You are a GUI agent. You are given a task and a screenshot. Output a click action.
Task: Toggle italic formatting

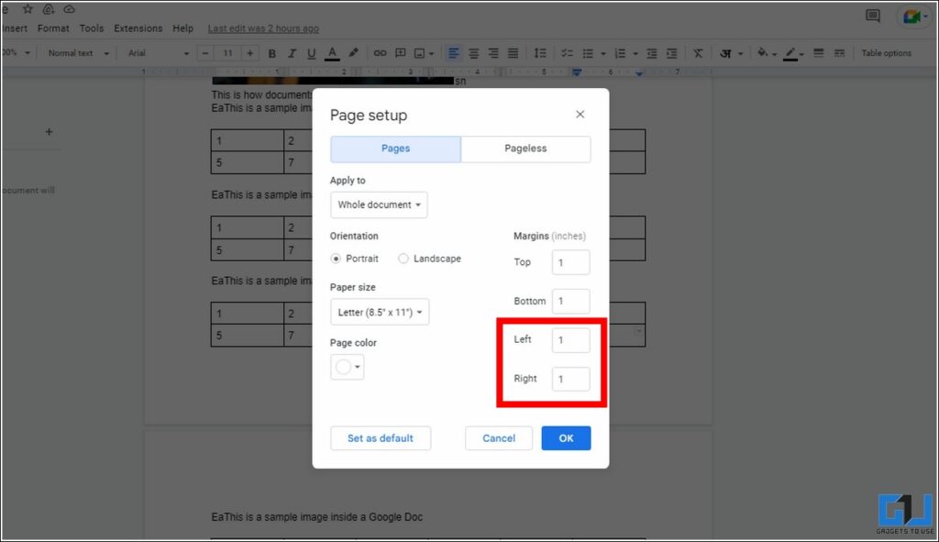coord(292,53)
